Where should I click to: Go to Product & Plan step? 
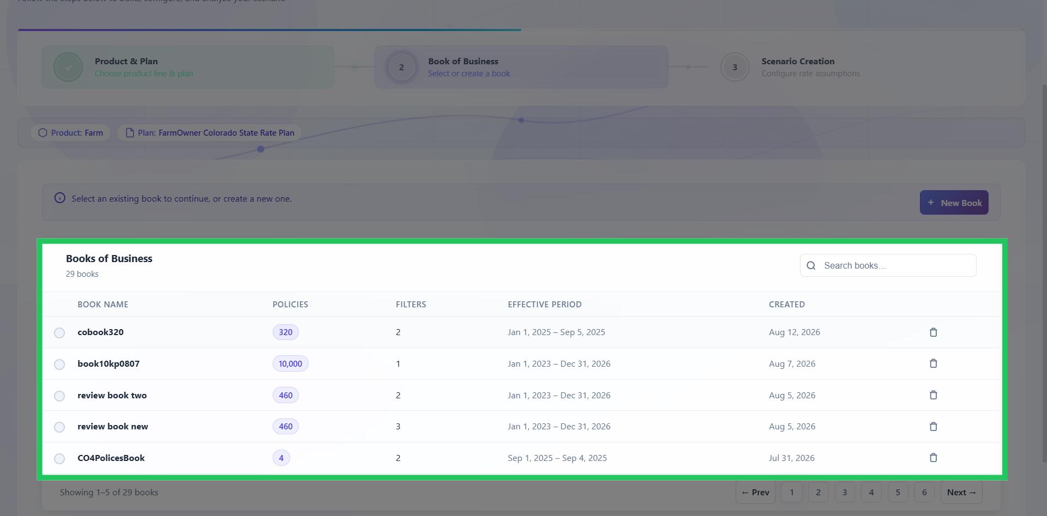(x=188, y=67)
